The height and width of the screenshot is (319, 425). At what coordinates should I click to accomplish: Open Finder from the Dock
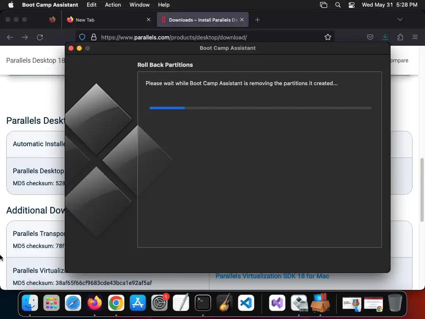click(29, 302)
